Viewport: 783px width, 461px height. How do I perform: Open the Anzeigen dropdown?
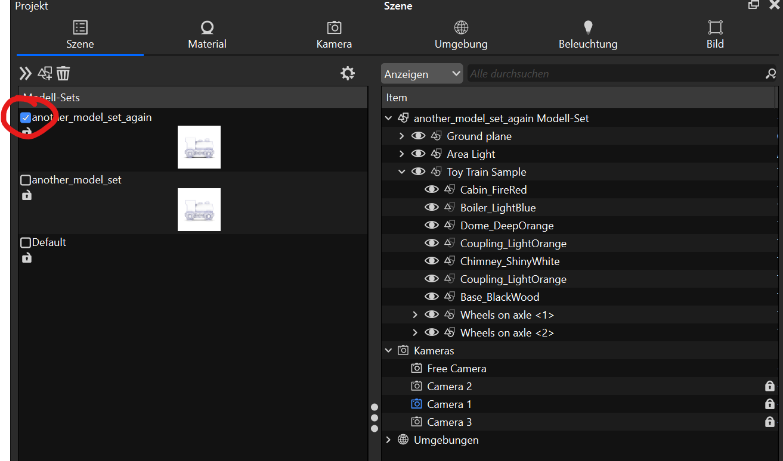tap(422, 74)
